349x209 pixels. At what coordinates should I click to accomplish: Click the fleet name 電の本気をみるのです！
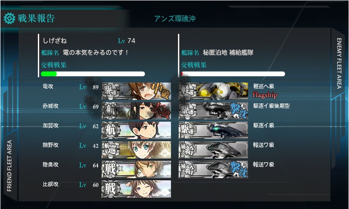[96, 53]
